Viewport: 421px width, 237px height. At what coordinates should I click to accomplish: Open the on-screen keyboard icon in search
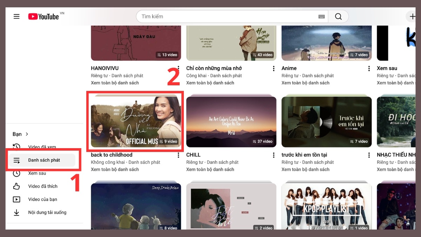point(321,17)
